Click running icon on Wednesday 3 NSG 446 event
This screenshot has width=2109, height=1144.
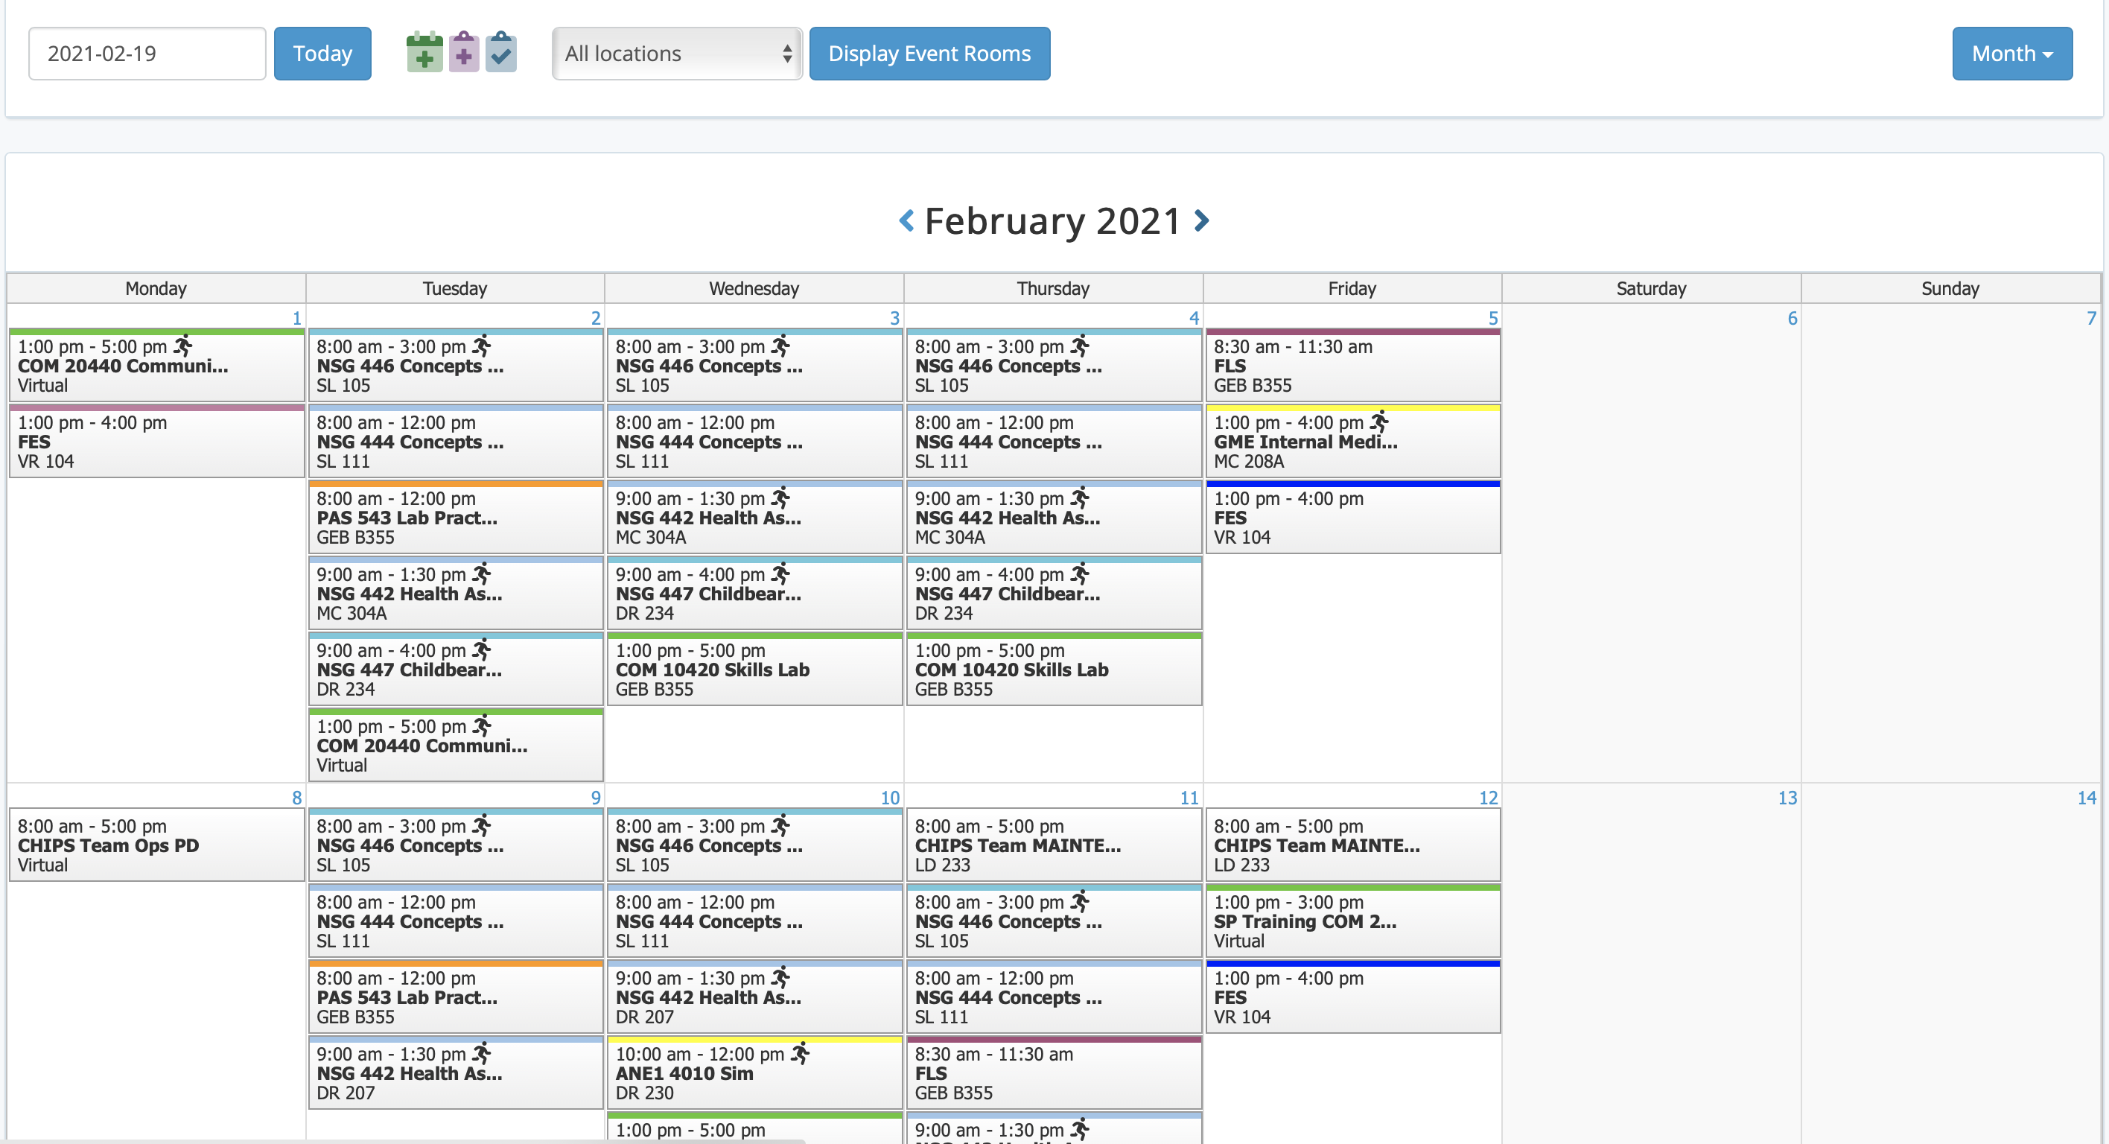(780, 346)
